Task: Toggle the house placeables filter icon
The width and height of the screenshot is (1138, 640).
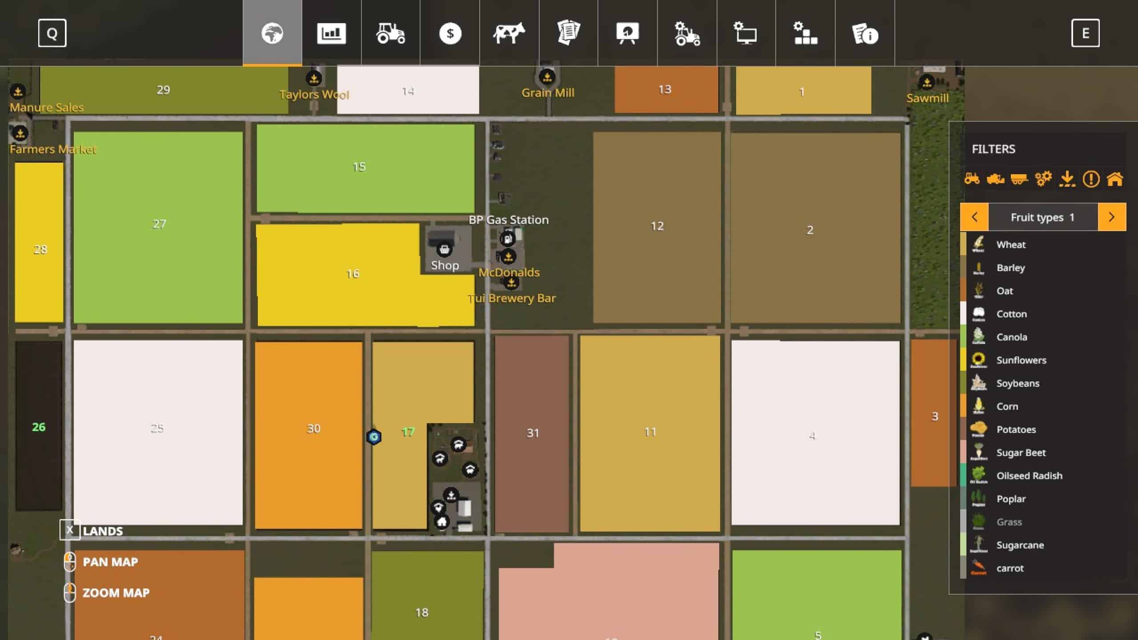Action: [x=1115, y=179]
